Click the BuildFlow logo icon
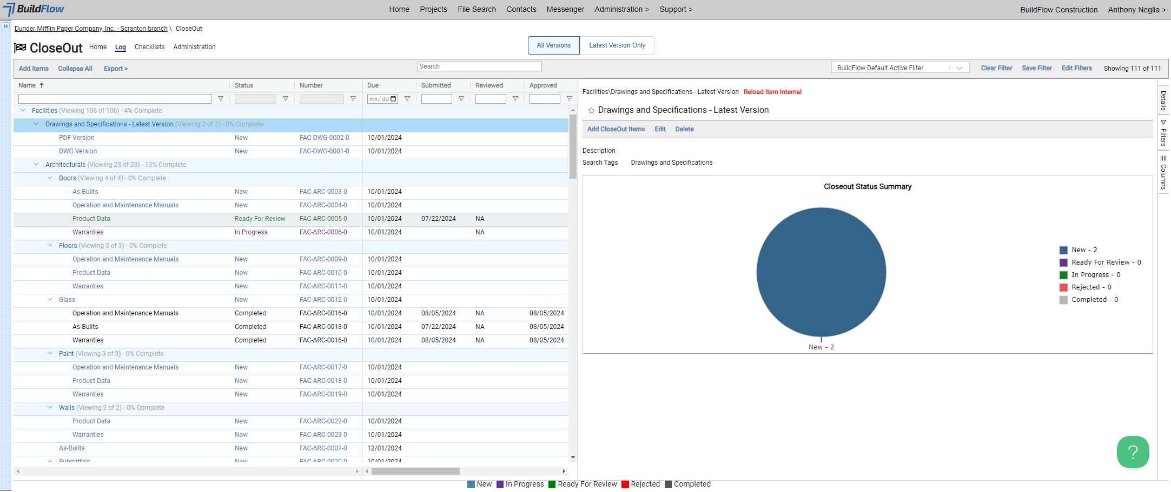This screenshot has height=492, width=1171. click(x=9, y=10)
